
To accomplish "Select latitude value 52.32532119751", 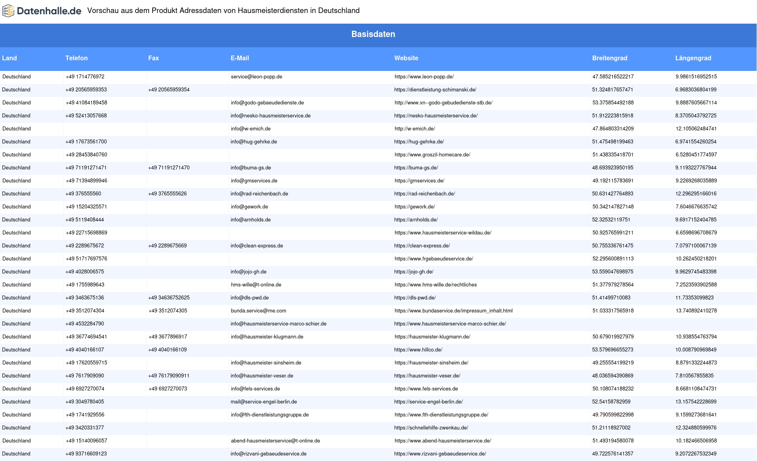I will (x=611, y=220).
